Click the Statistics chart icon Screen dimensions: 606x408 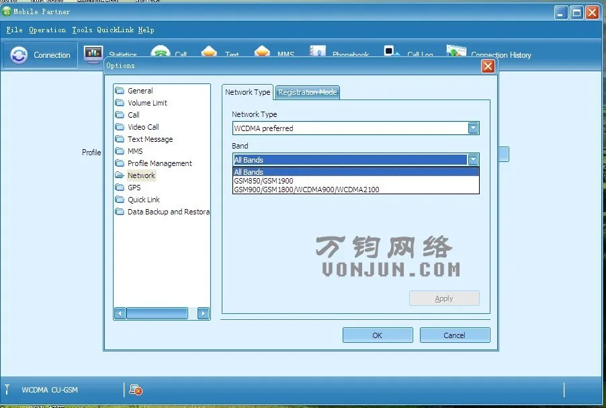tap(93, 54)
